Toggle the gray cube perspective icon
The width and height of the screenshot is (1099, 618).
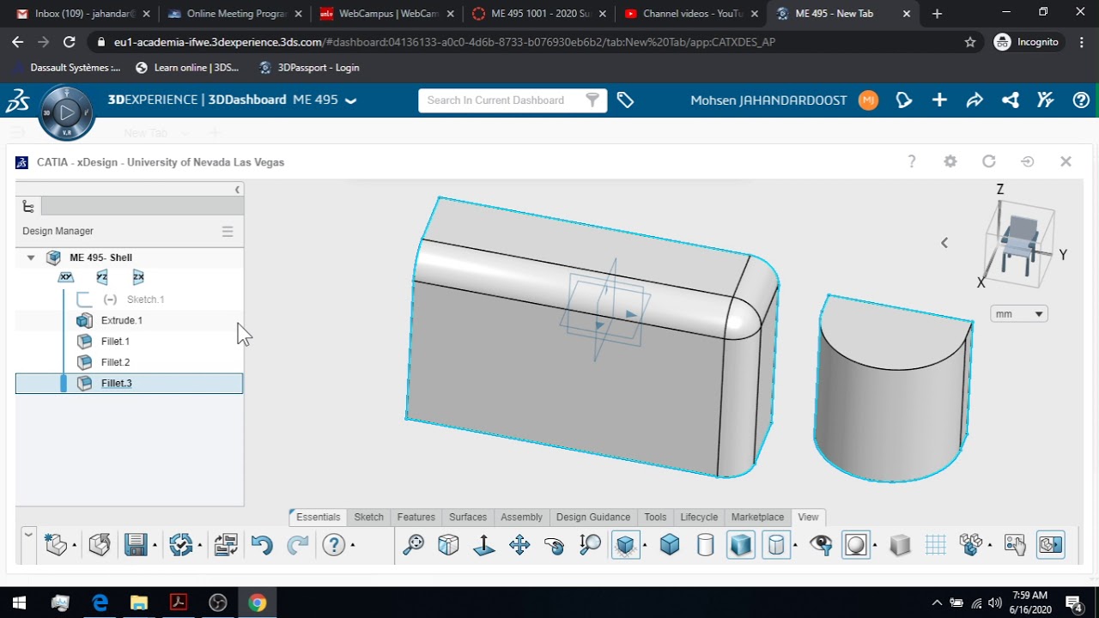[x=900, y=544]
